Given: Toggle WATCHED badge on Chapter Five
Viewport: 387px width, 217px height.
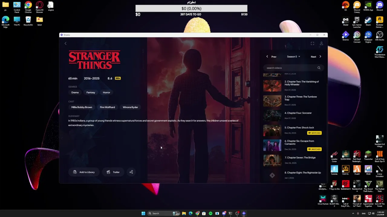Looking at the screenshot, I should (x=314, y=133).
